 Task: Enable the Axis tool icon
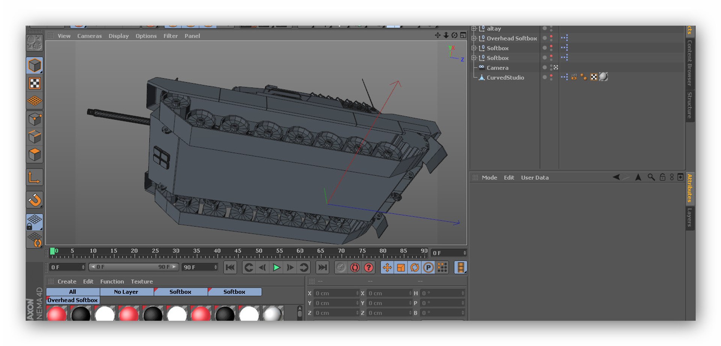34,178
